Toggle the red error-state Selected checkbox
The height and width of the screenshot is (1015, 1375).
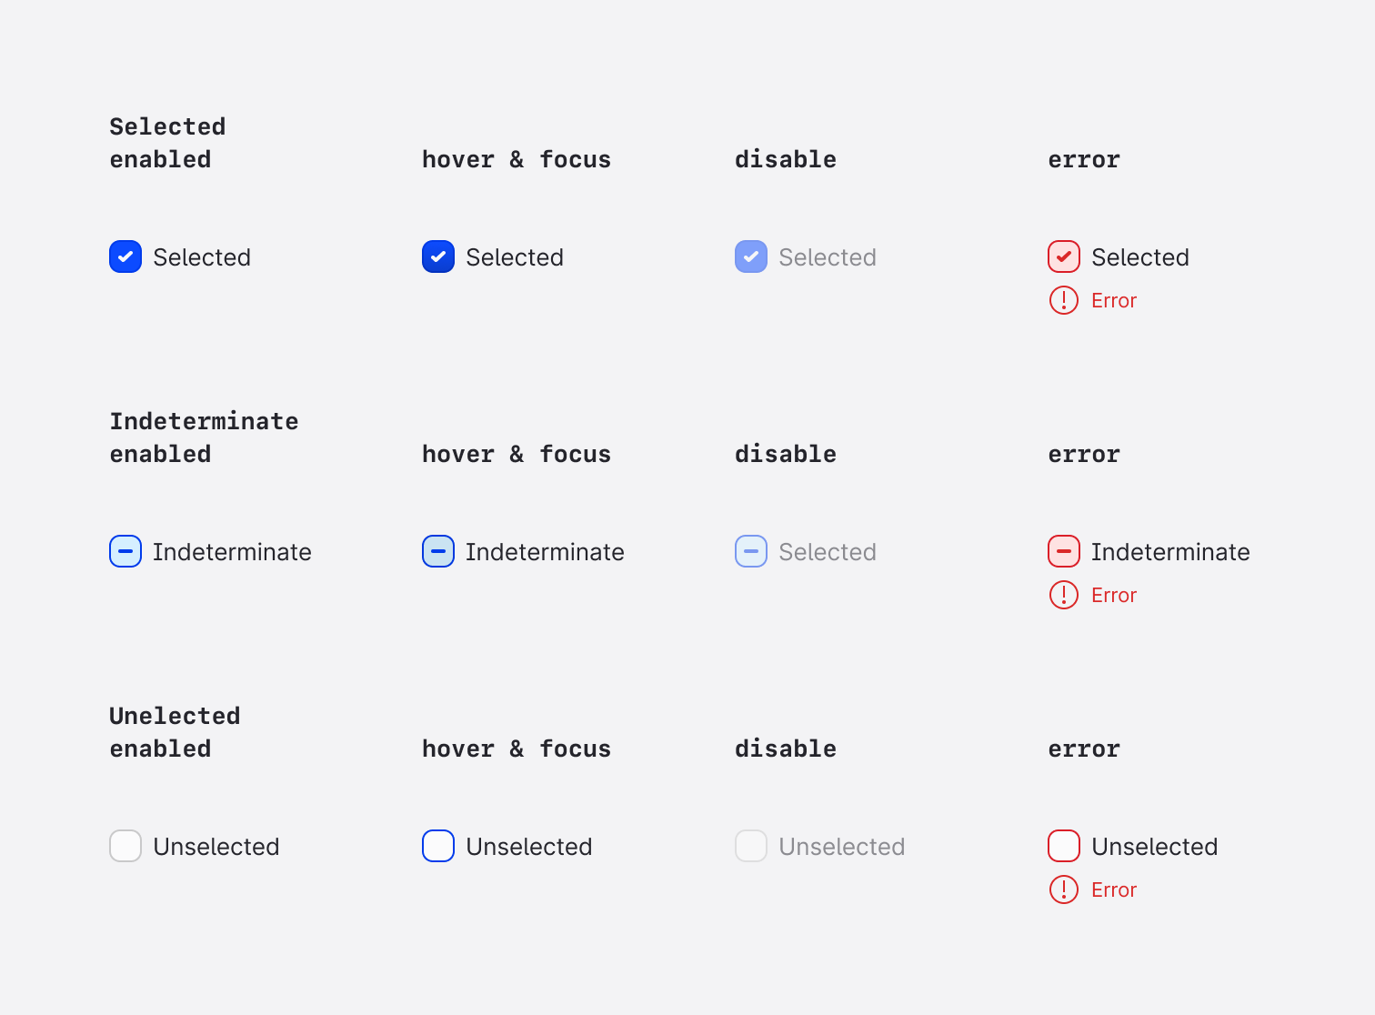[x=1064, y=256]
